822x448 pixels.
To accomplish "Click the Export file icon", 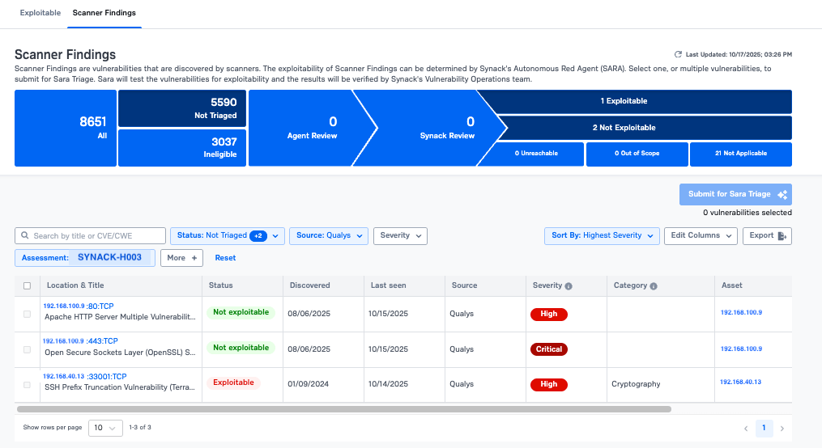I will (782, 236).
